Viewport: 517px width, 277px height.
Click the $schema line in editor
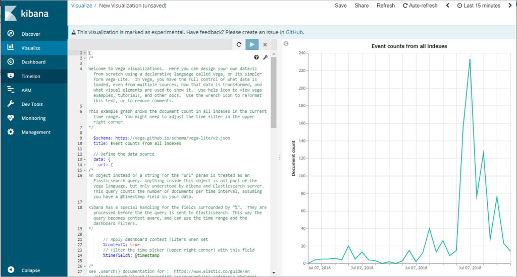(162, 138)
